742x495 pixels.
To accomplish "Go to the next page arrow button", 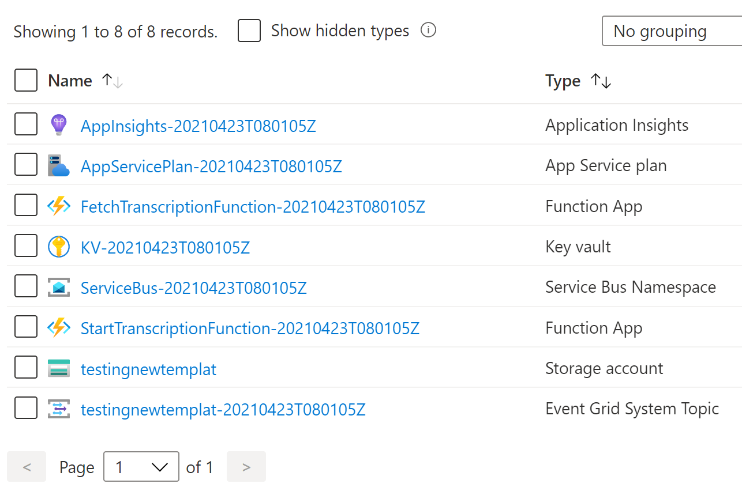I will 246,467.
